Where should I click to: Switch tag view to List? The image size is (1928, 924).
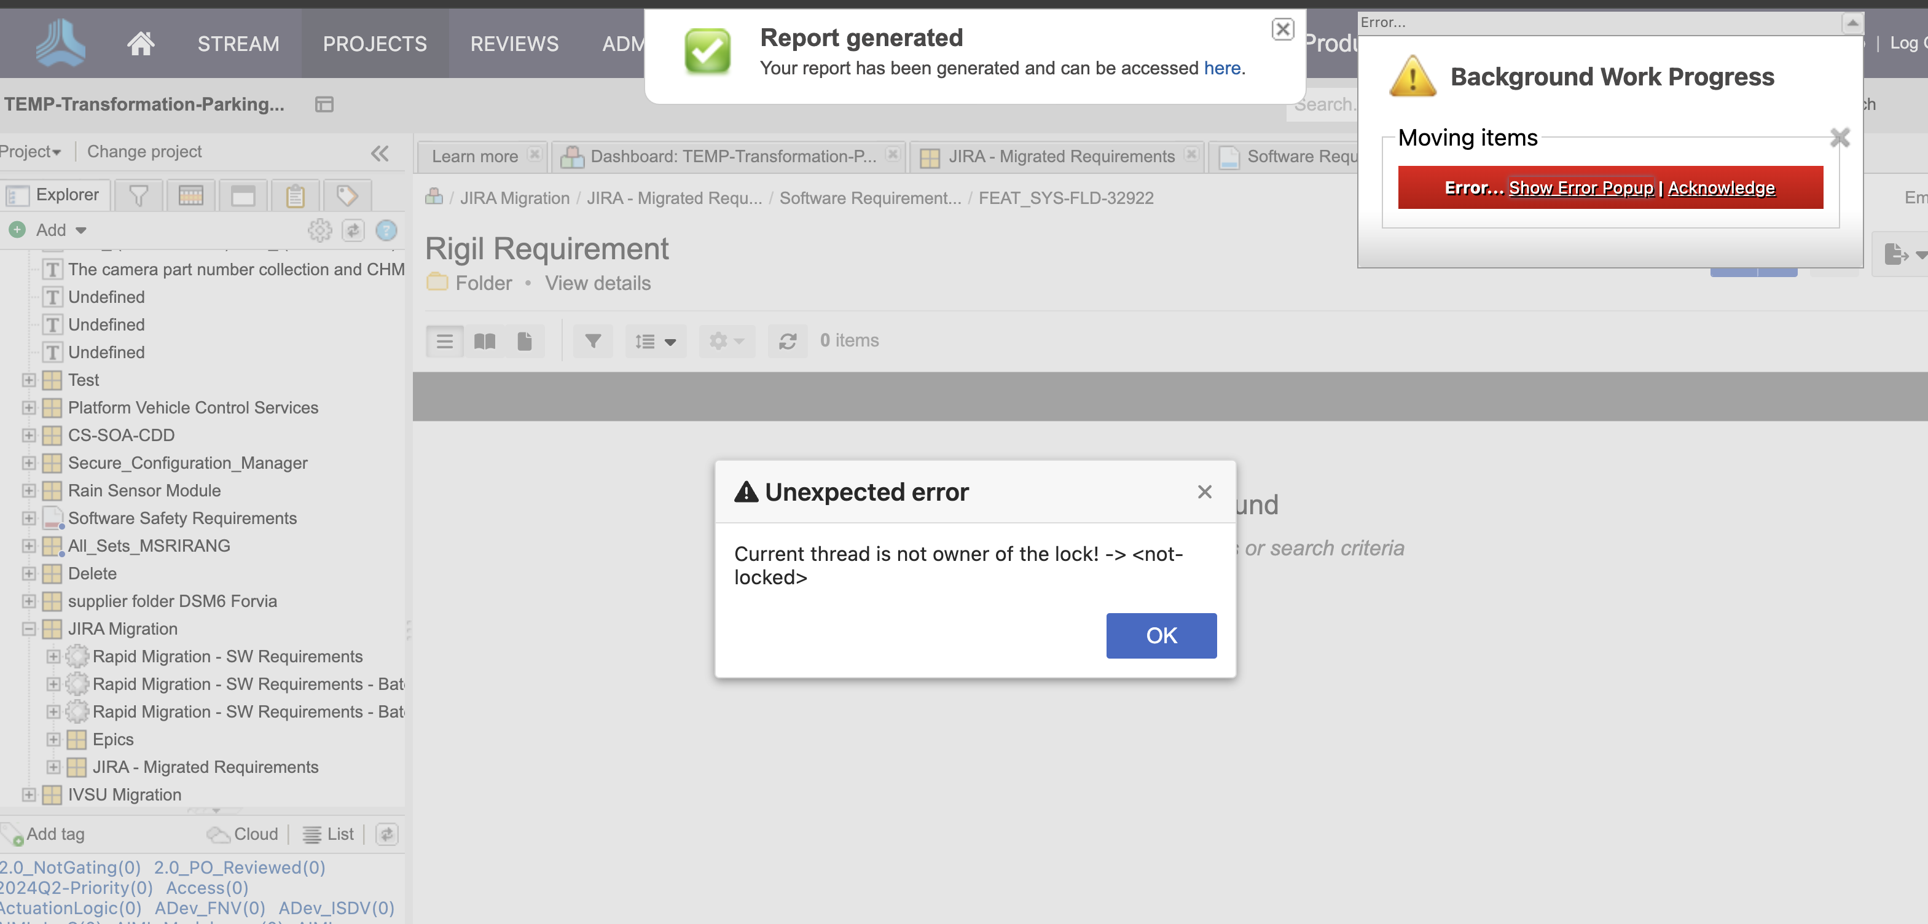[x=329, y=834]
